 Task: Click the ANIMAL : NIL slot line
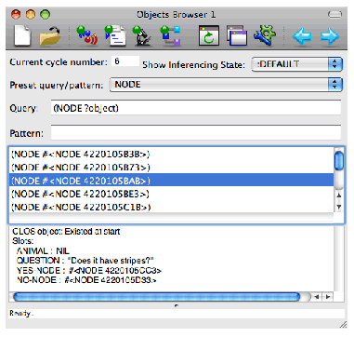point(43,250)
